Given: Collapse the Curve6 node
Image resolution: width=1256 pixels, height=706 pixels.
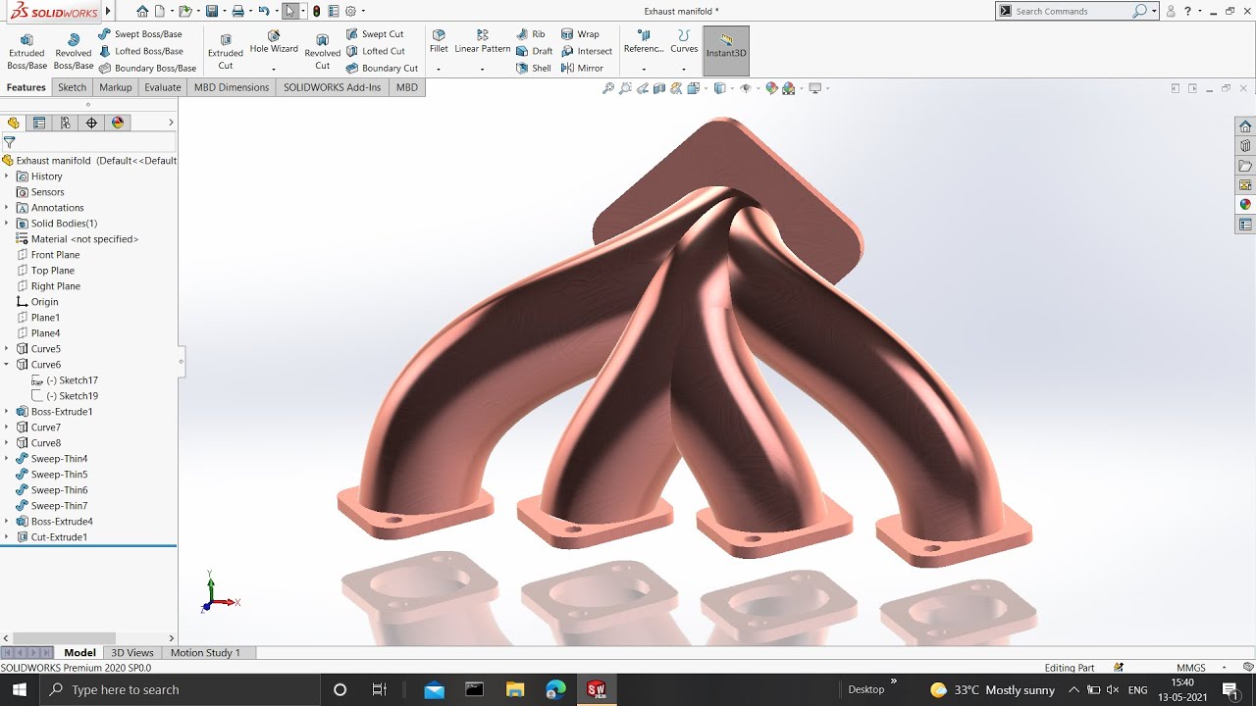Looking at the screenshot, I should [x=7, y=365].
